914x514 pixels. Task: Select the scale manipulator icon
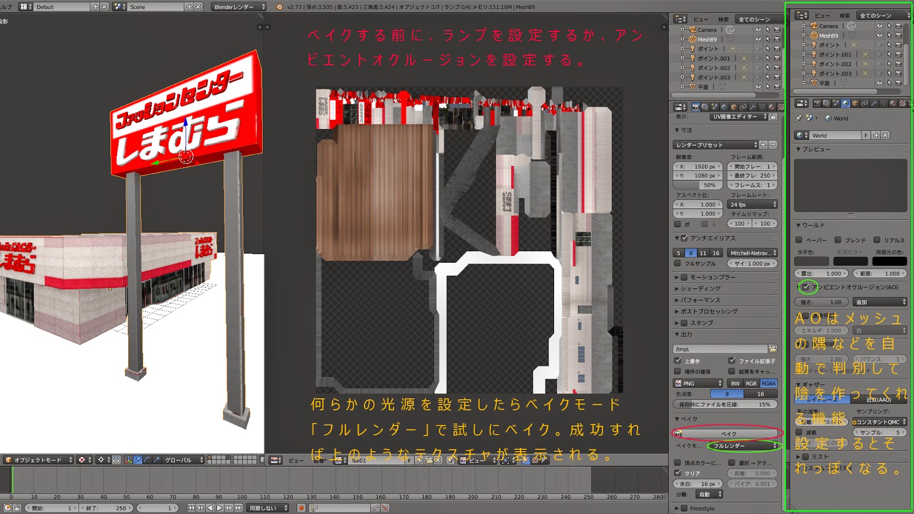click(x=155, y=460)
